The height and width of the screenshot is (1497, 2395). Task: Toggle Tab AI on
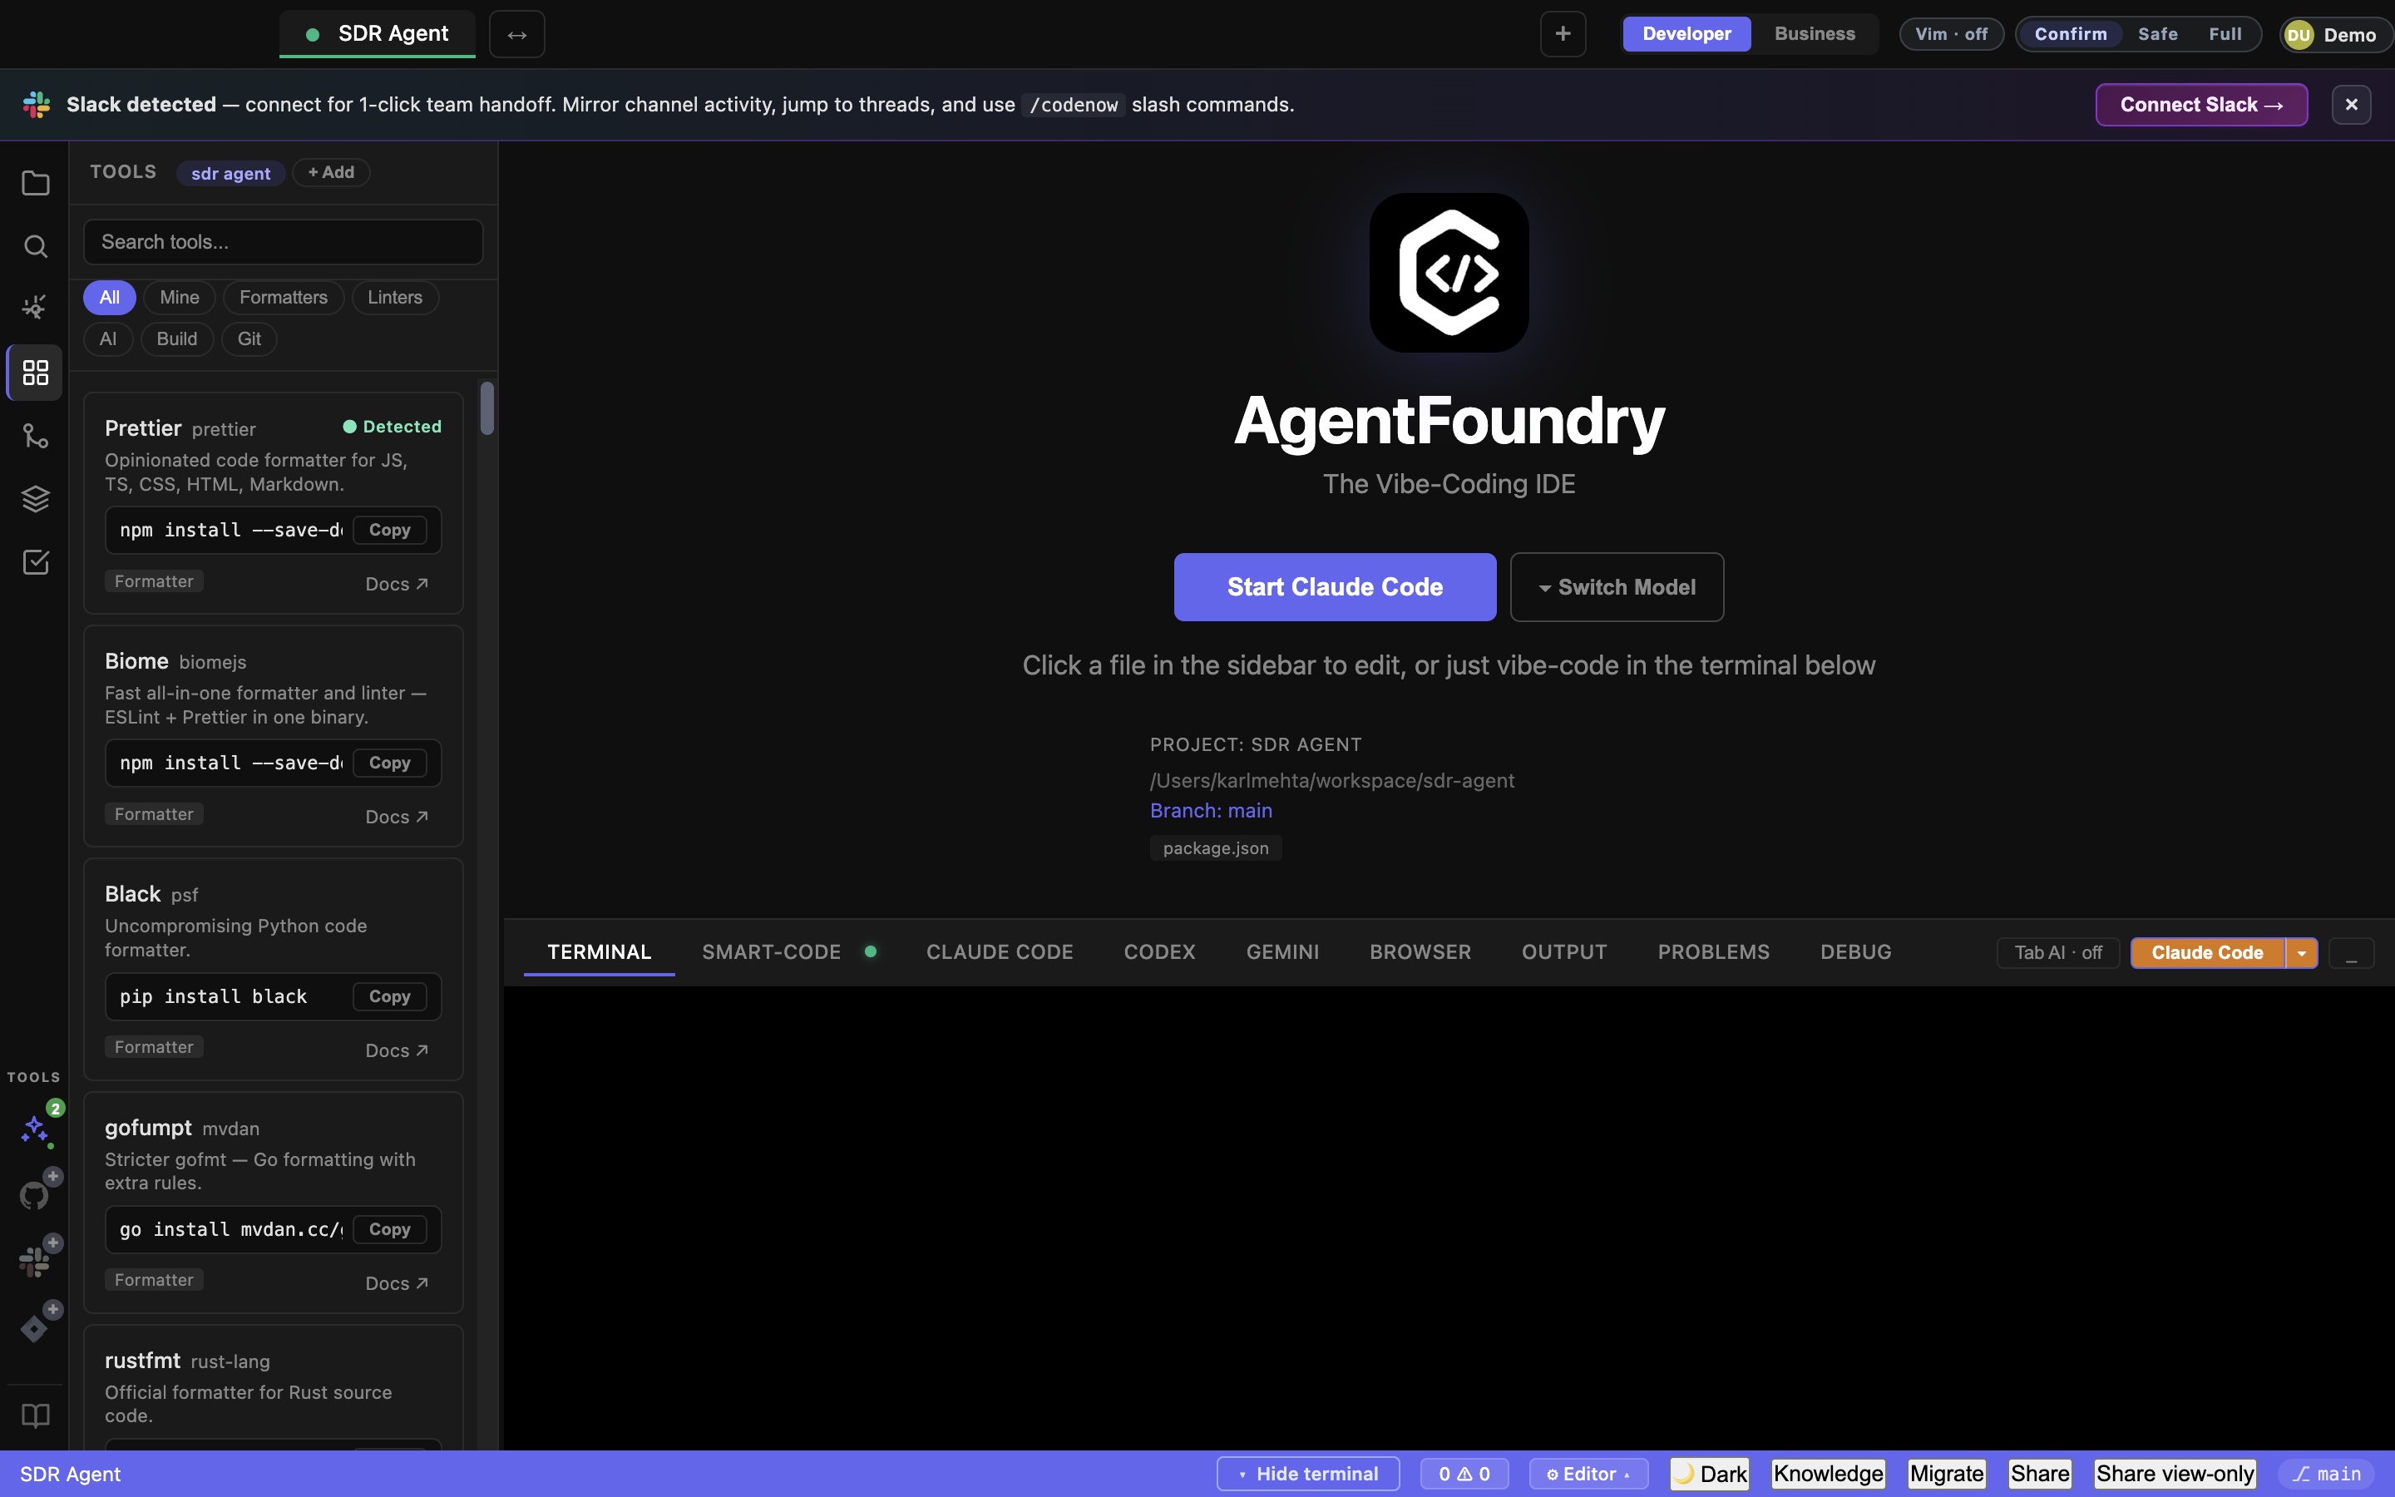(x=2057, y=952)
